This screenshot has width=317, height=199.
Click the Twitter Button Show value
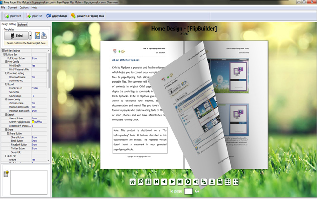coord(34,148)
